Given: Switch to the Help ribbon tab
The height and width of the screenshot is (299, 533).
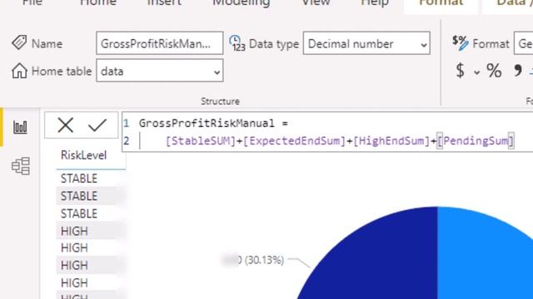Looking at the screenshot, I should click(x=375, y=2).
